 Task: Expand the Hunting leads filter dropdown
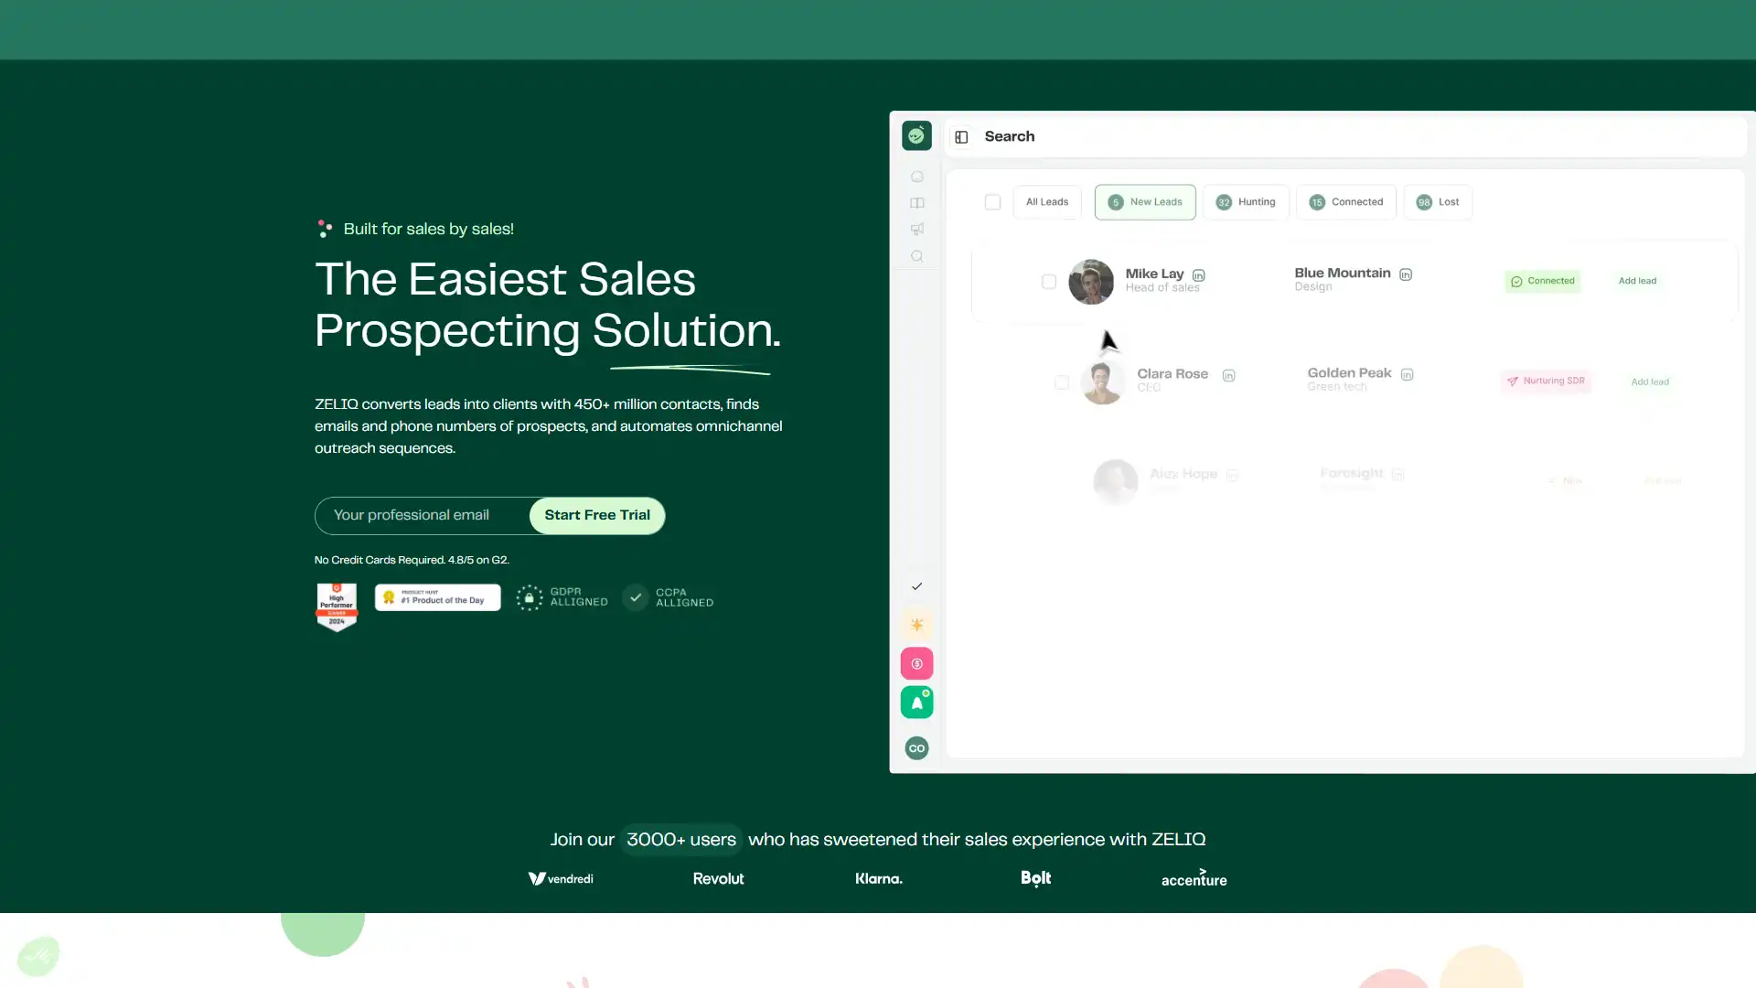tap(1246, 201)
